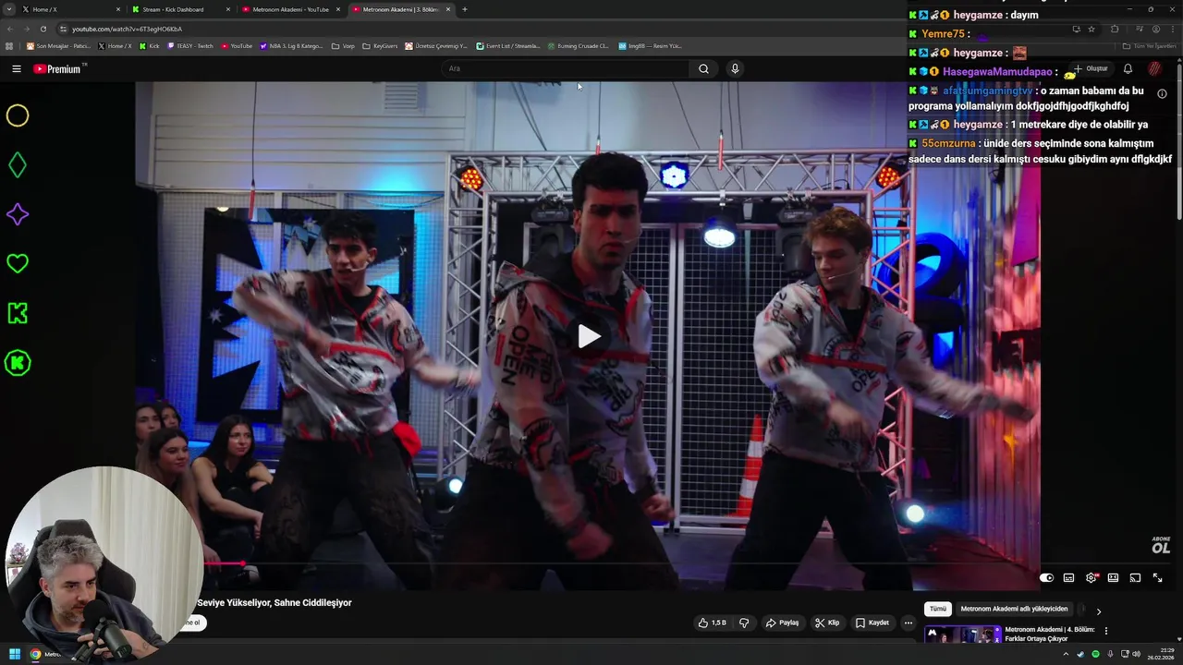Open the TEASY - Twitch bookmark

click(190, 45)
